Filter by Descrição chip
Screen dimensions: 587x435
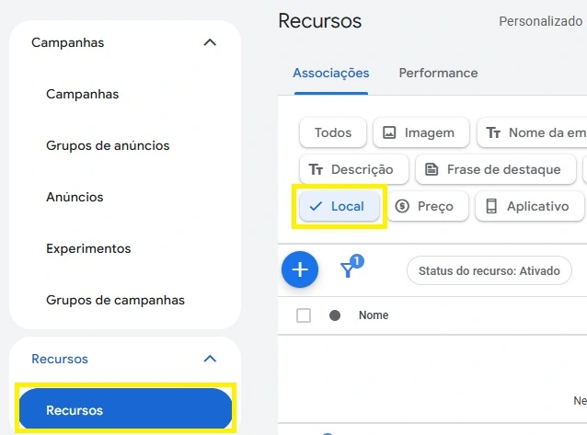(354, 169)
